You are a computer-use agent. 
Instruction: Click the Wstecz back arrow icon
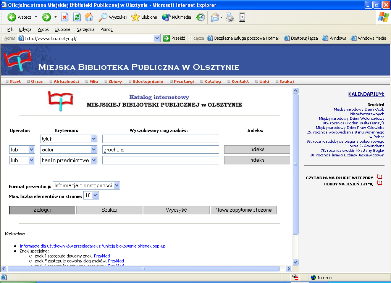pos(12,17)
